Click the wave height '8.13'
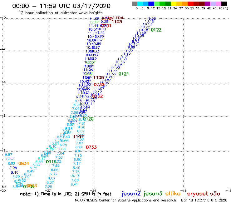 click(76, 176)
